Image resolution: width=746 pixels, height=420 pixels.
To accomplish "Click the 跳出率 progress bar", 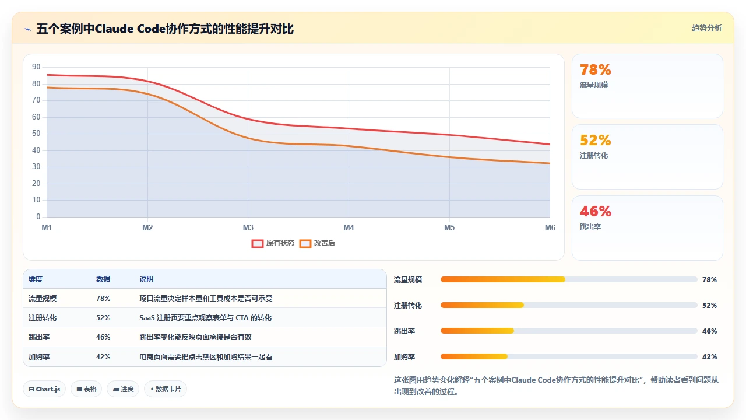I will pos(569,331).
